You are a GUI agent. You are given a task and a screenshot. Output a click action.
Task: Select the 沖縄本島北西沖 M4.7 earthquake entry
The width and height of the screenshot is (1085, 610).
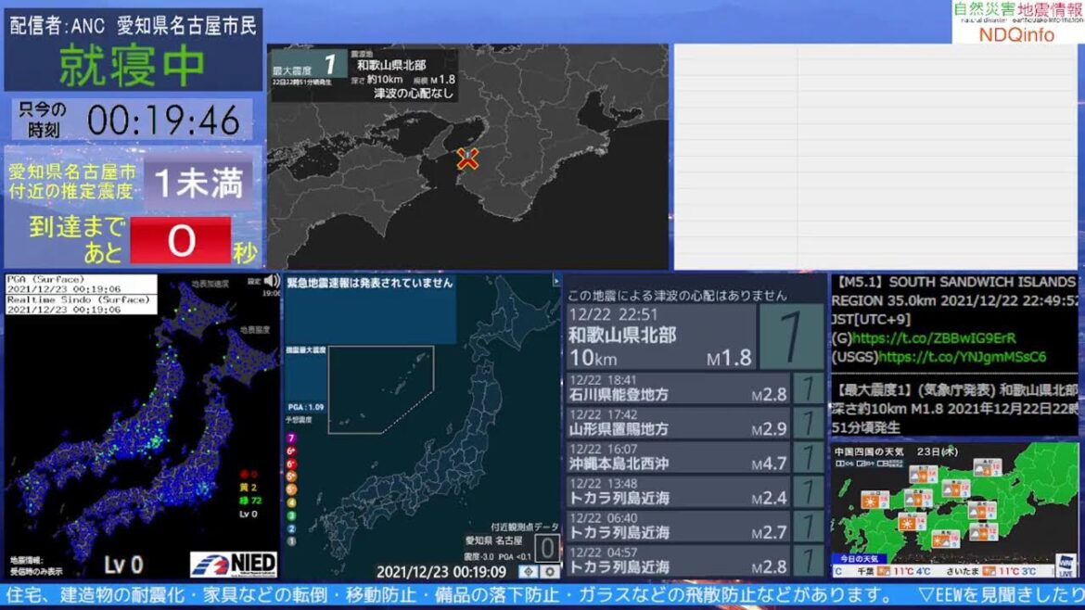point(677,457)
